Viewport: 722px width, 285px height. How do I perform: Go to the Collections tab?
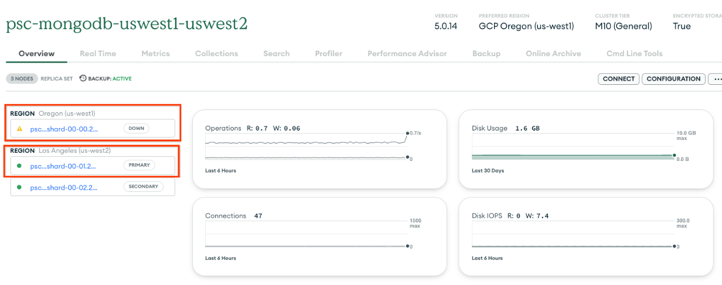coord(216,53)
